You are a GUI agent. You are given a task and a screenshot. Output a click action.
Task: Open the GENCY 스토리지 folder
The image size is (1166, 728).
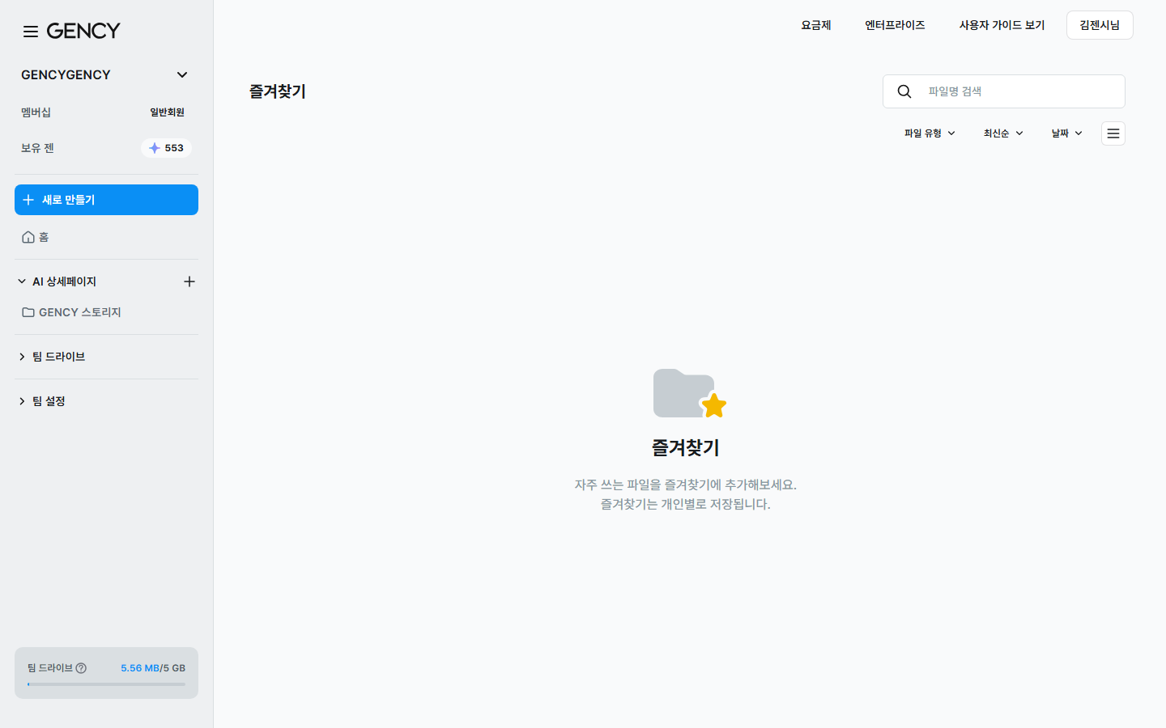click(x=72, y=312)
